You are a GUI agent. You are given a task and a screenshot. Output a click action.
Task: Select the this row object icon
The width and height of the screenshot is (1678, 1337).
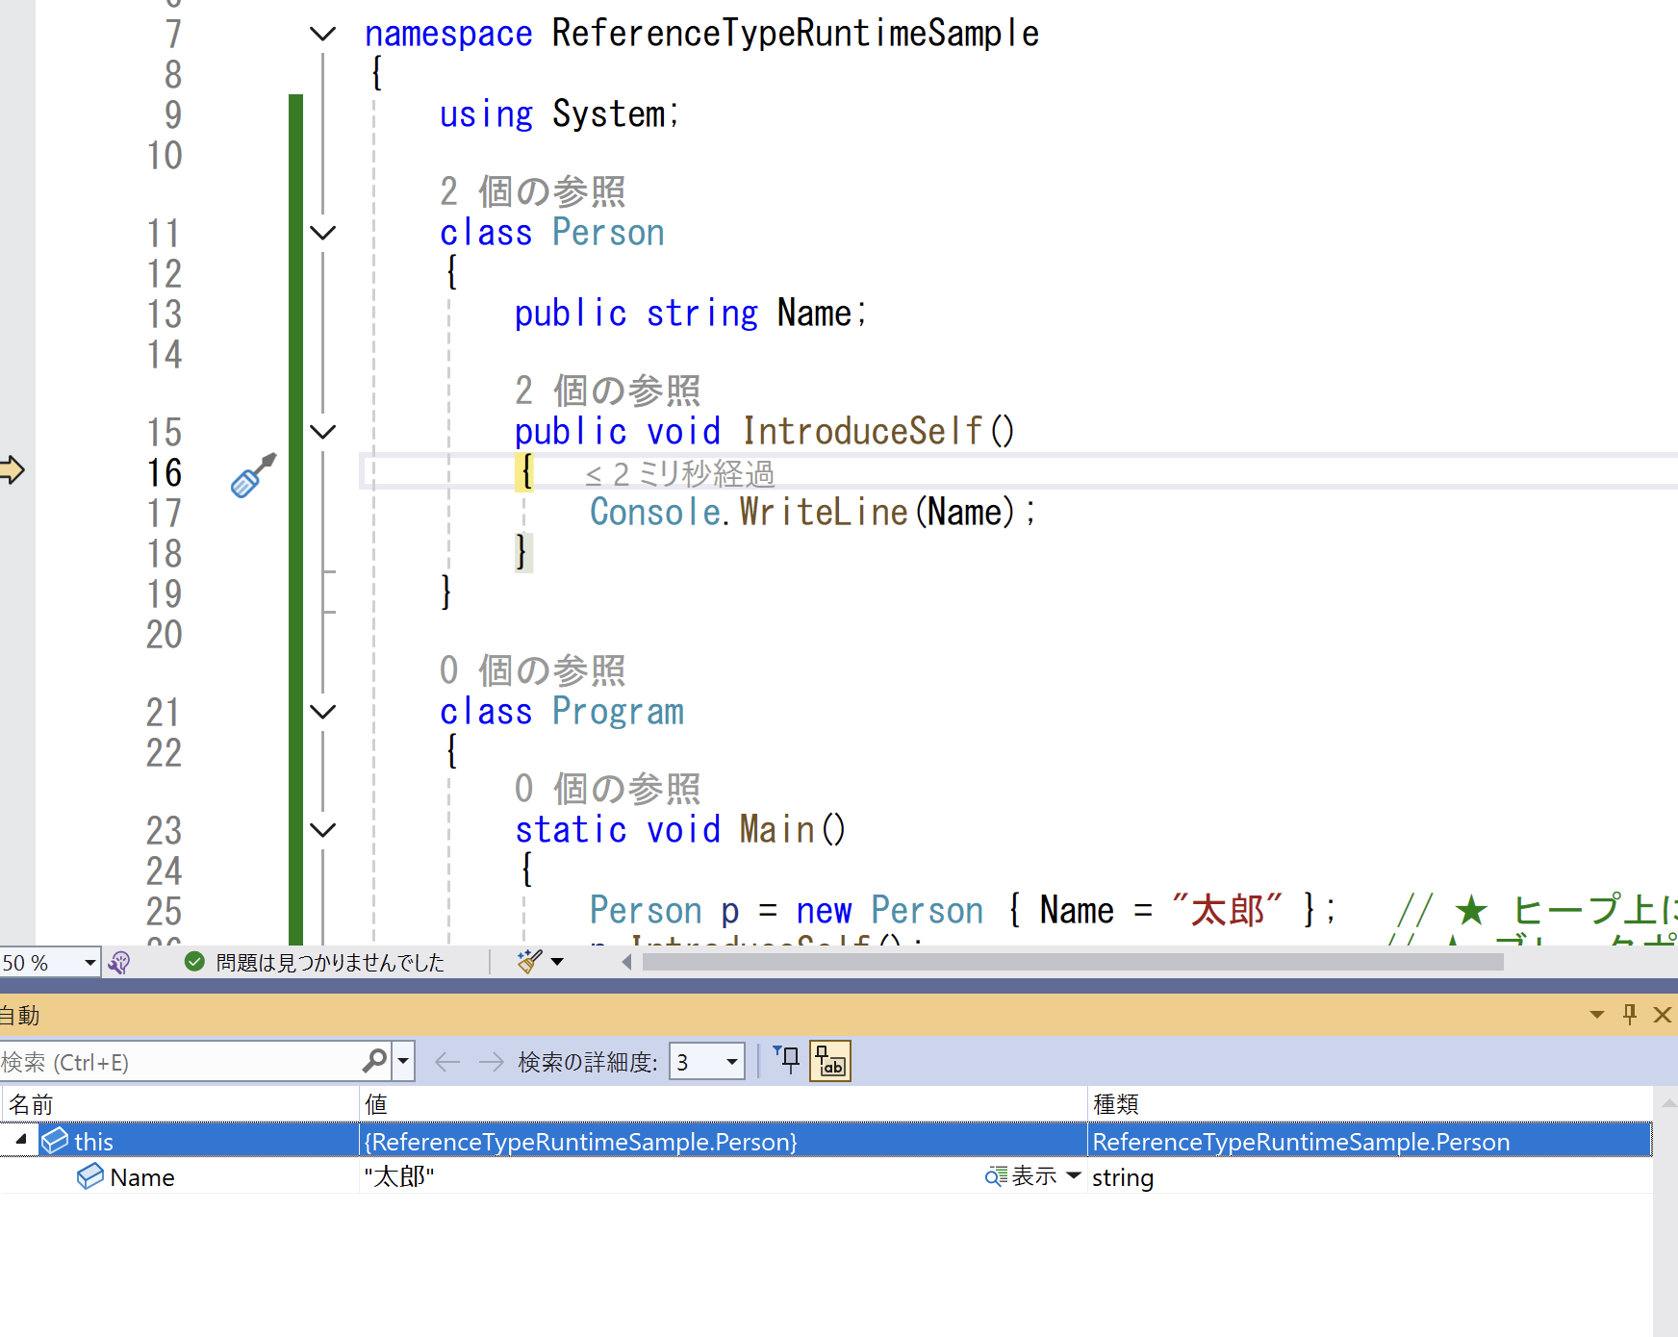[55, 1141]
